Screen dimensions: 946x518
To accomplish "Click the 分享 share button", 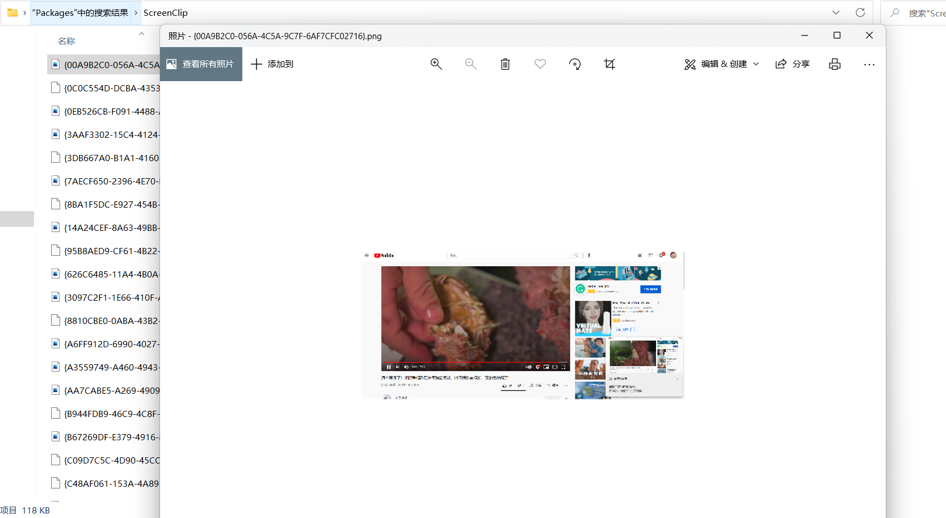I will (x=793, y=64).
